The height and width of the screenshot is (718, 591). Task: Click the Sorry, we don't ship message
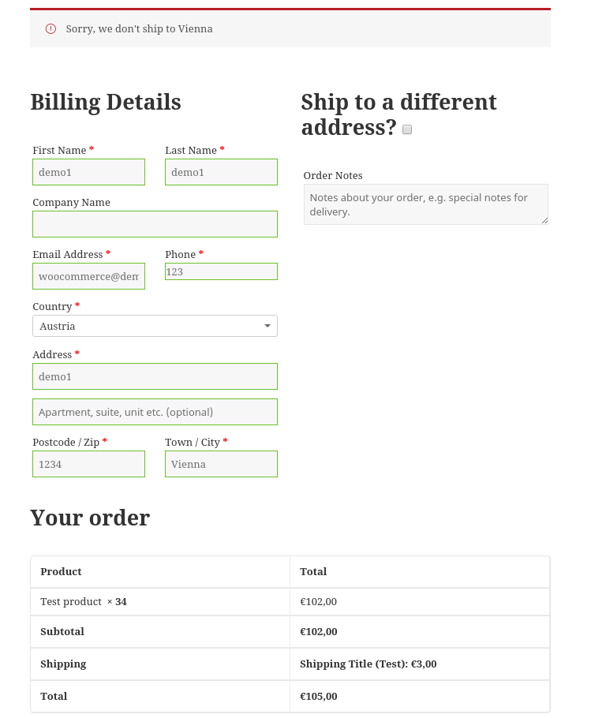click(x=139, y=29)
